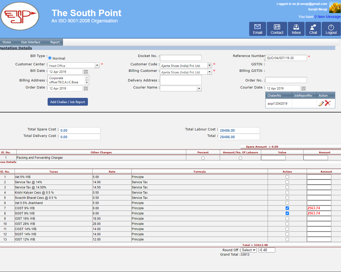Expand the Customer Center dropdown

click(97, 66)
